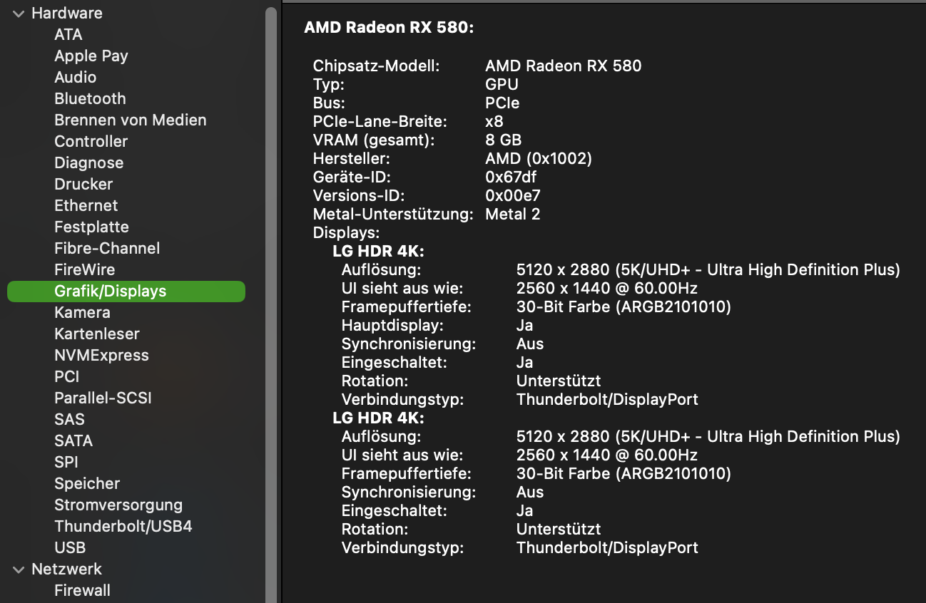Open Stromversorgung information

click(x=118, y=505)
